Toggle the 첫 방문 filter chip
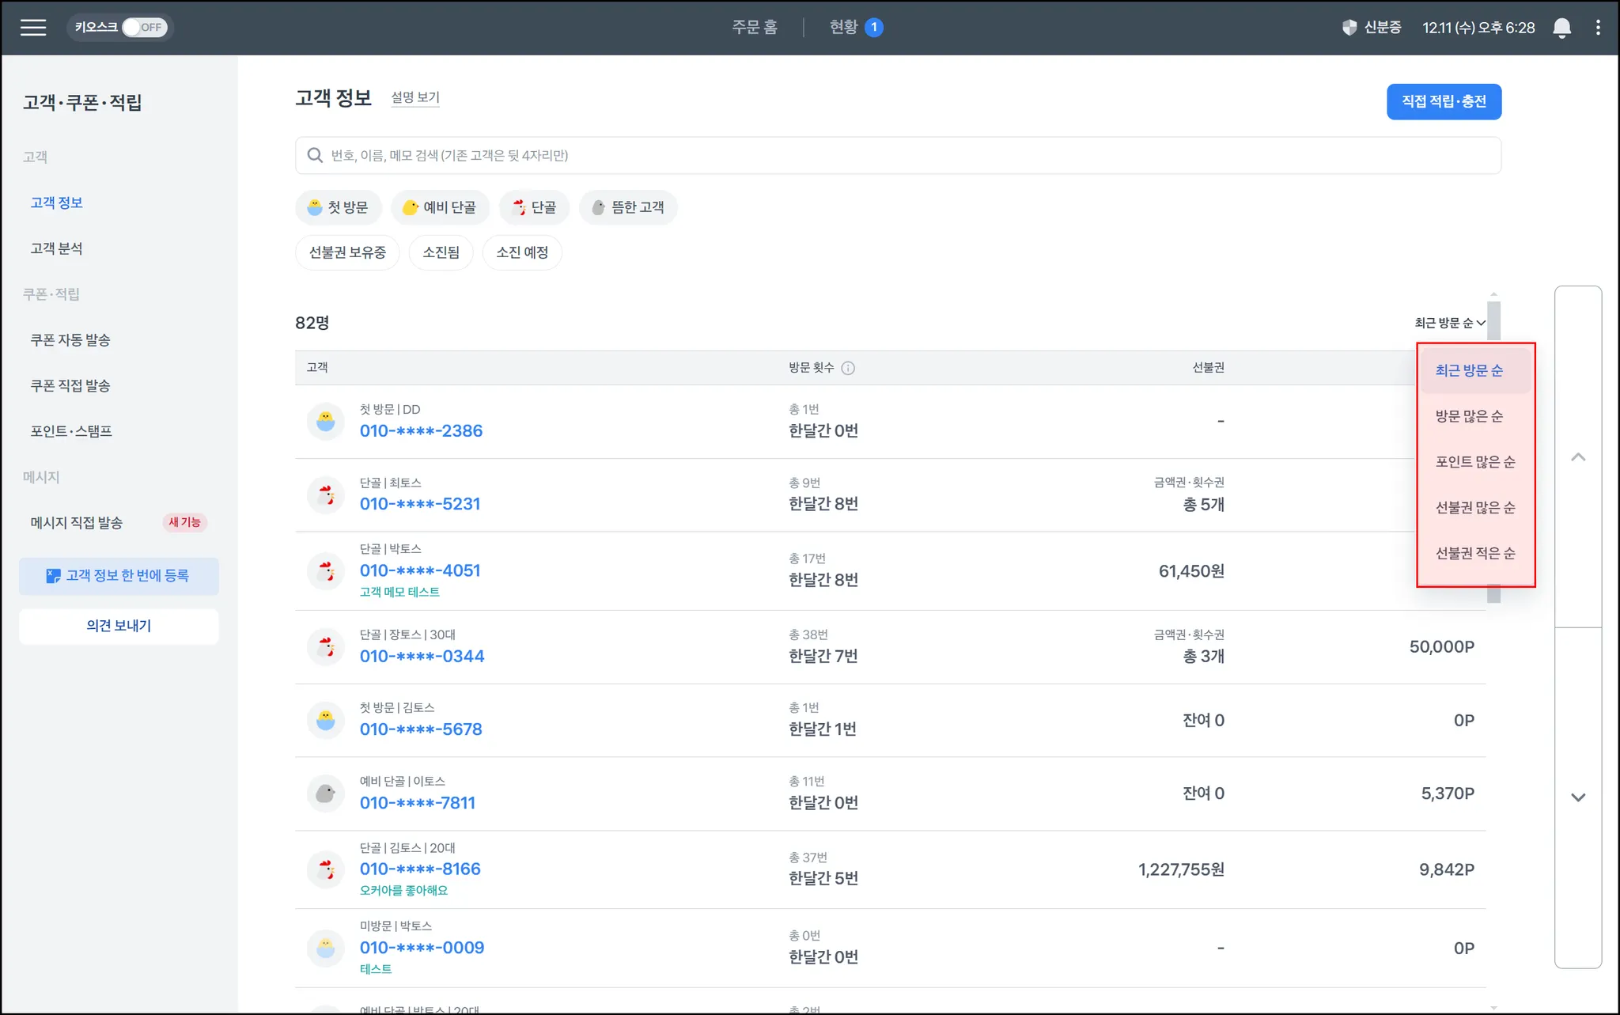 [x=339, y=207]
